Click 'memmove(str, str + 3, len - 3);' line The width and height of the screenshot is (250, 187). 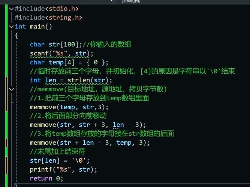tap(88, 125)
